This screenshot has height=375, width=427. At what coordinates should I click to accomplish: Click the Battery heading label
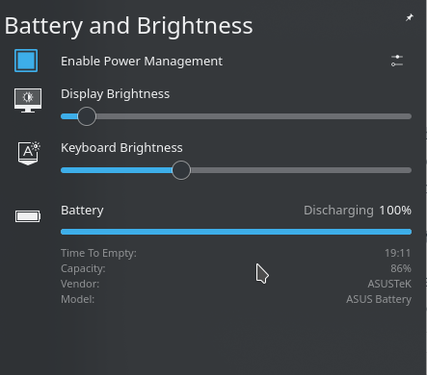(x=82, y=211)
